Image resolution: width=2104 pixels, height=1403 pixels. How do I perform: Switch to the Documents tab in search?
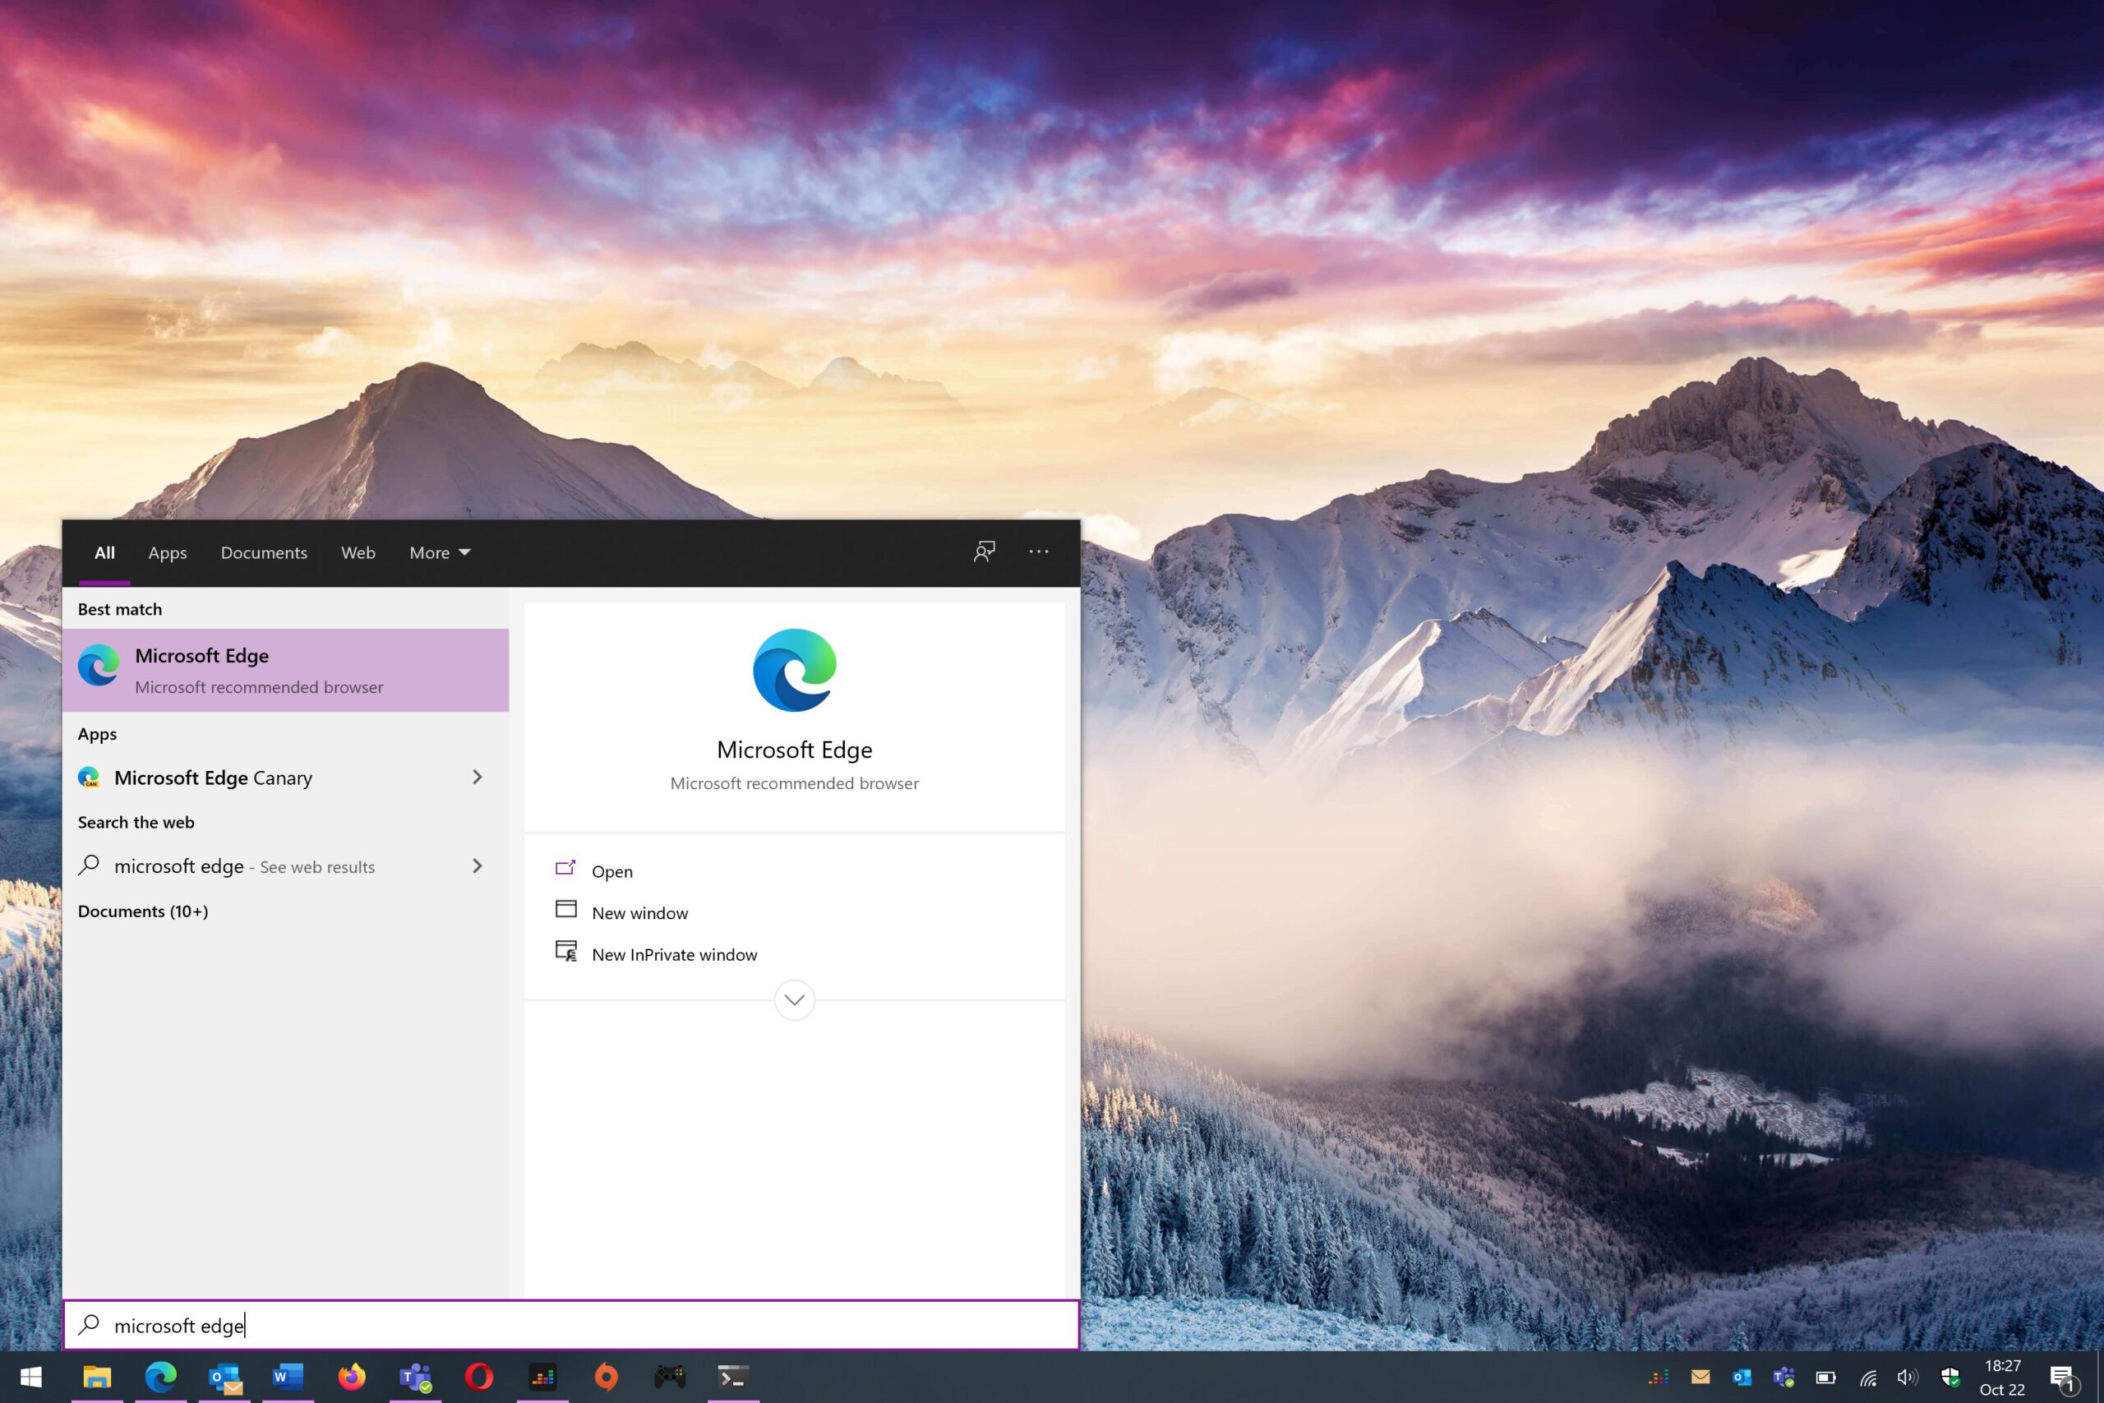tap(265, 552)
